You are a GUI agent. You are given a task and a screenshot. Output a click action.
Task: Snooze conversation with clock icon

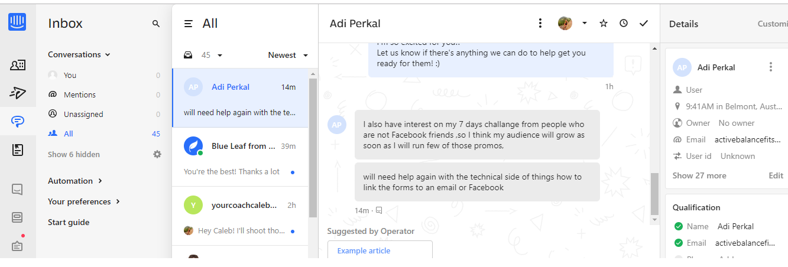[x=624, y=23]
